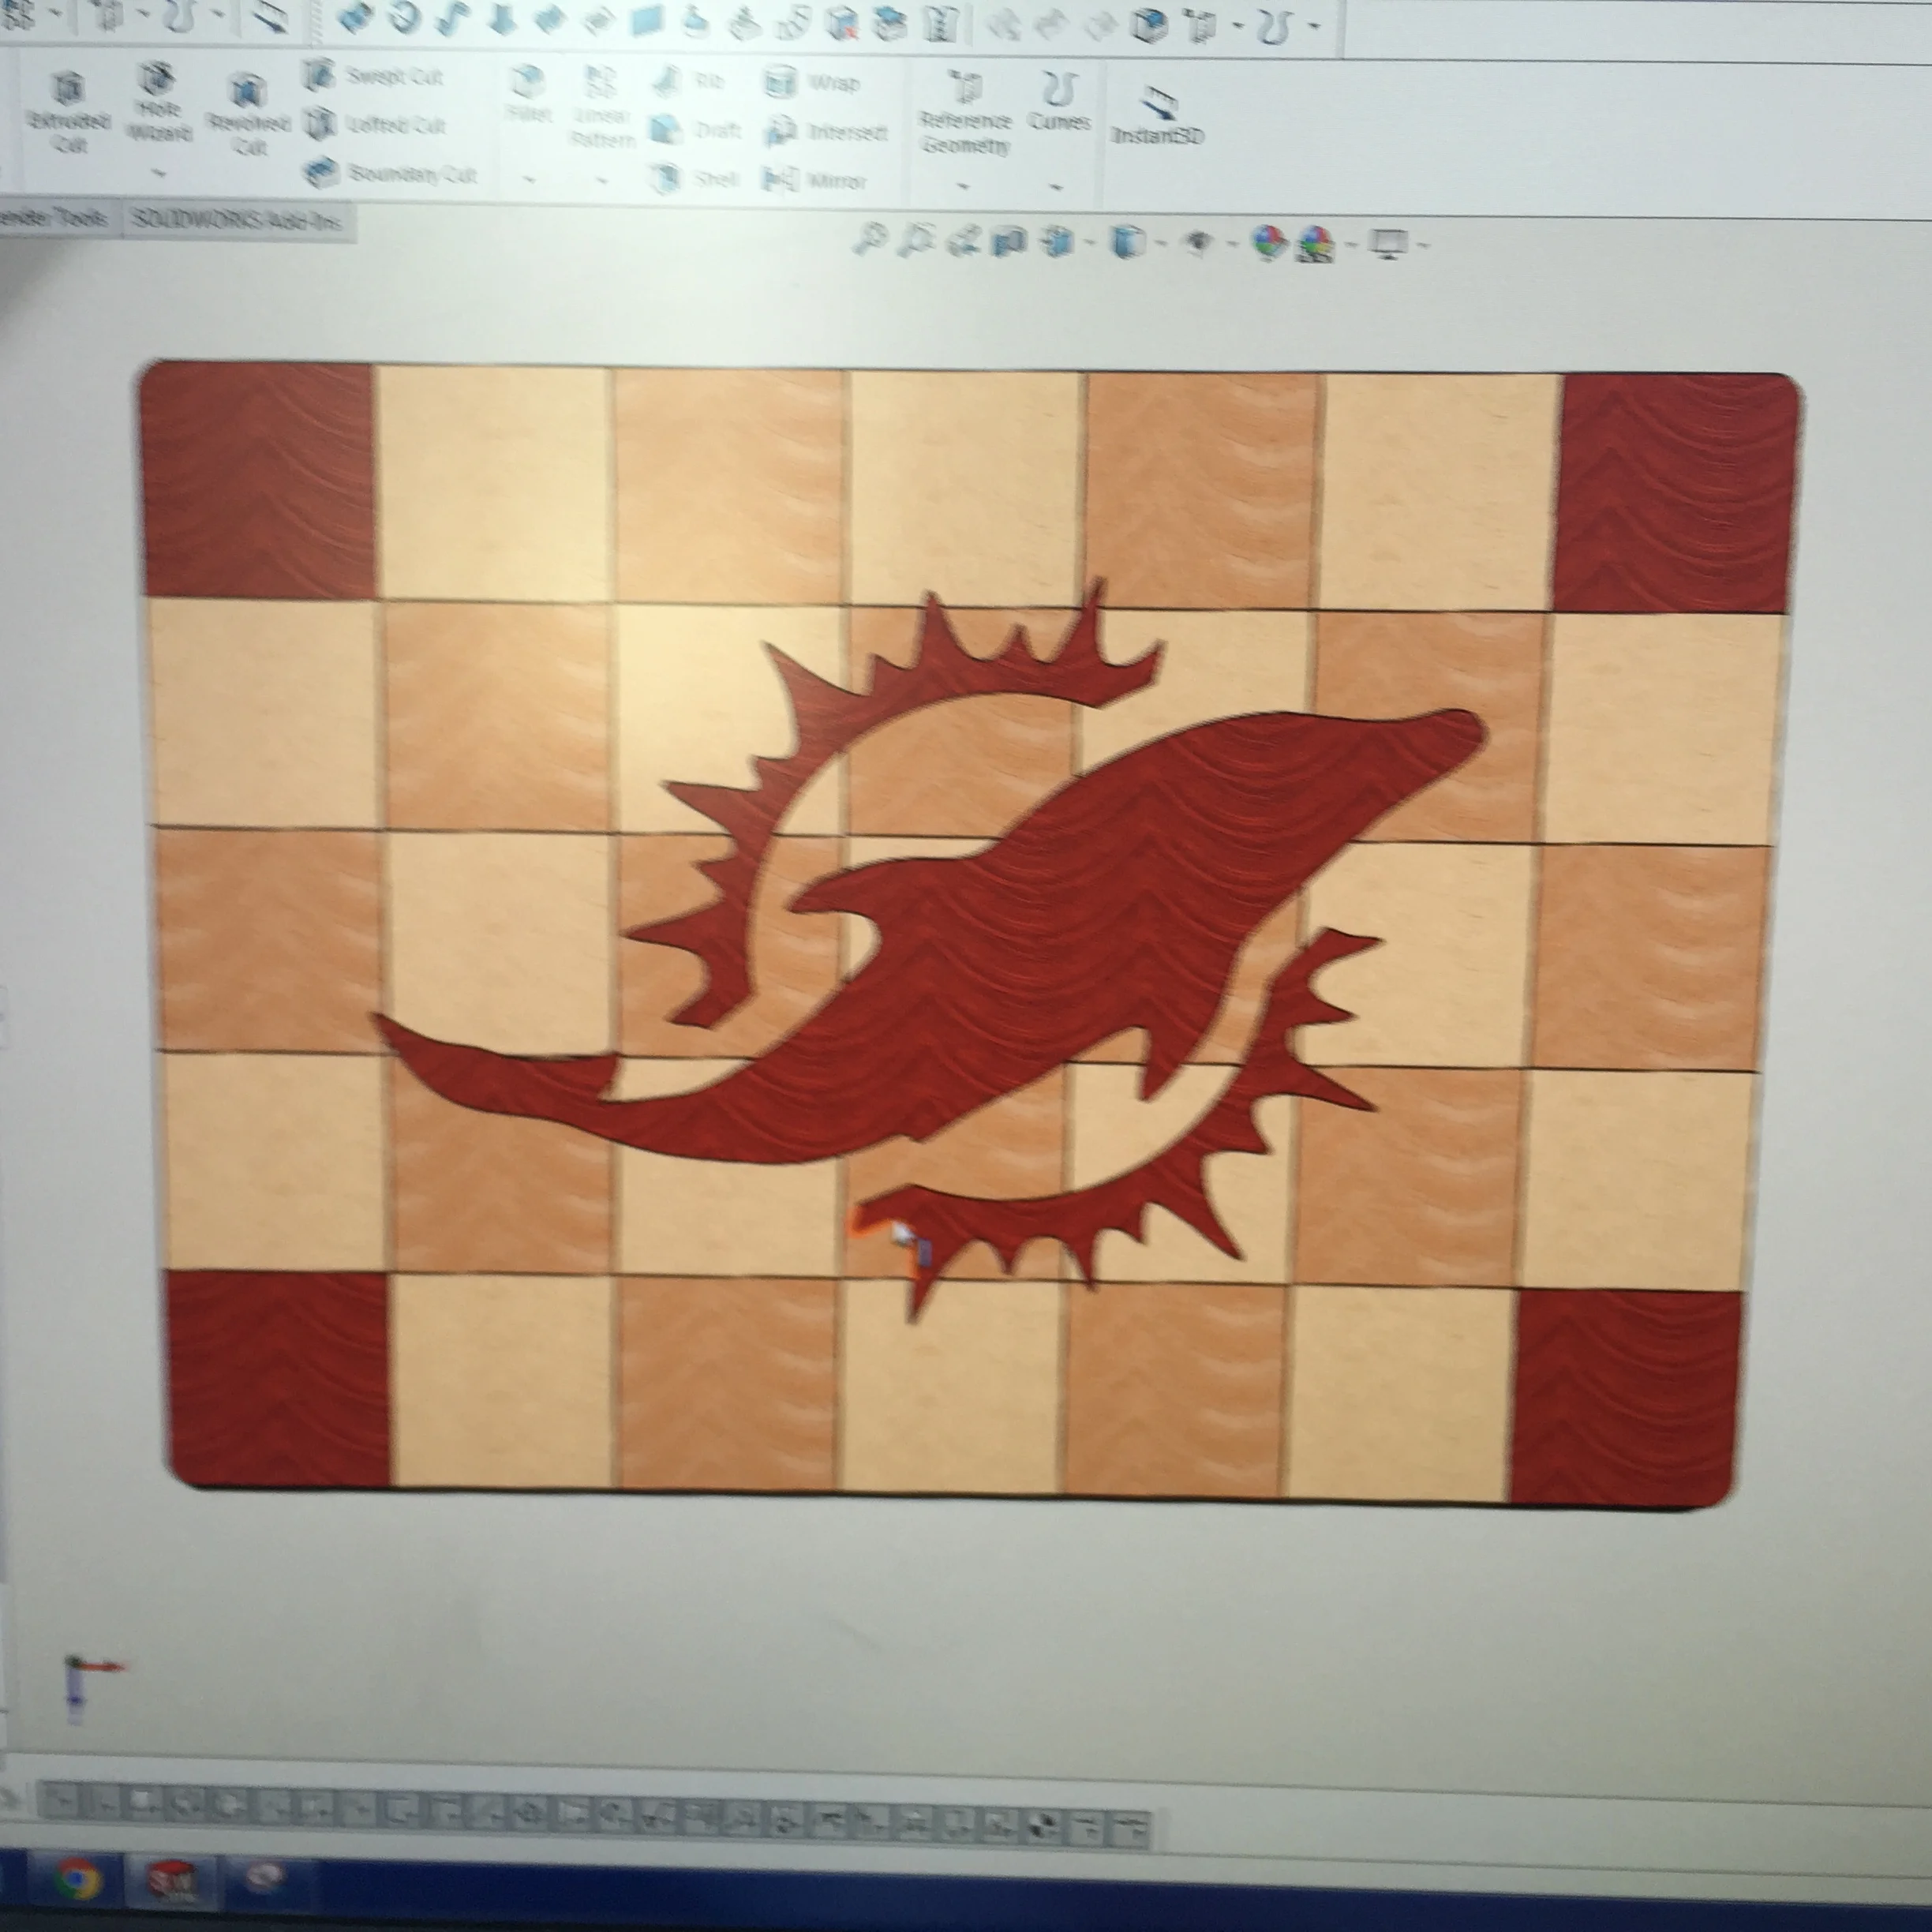
Task: Expand the Hole Wizard dropdown arrow
Action: click(x=158, y=173)
